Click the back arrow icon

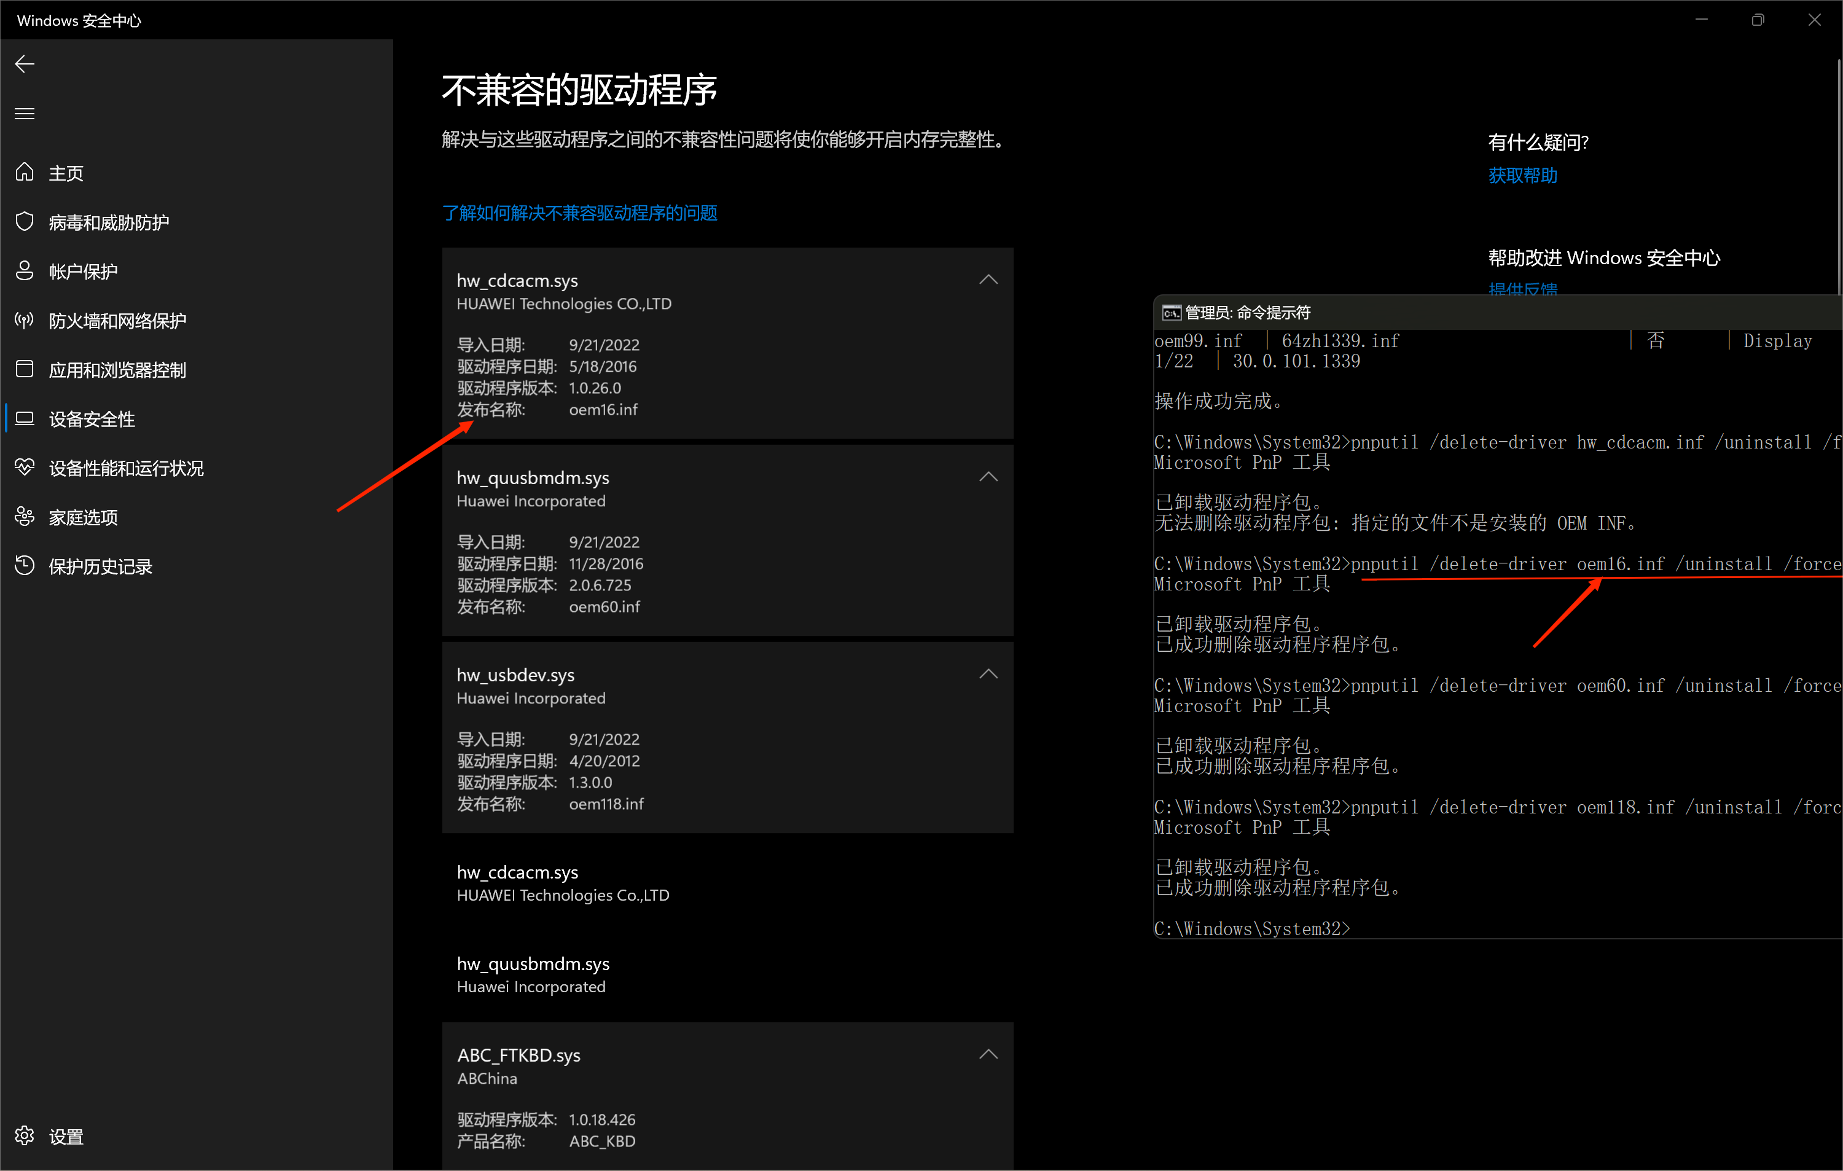pyautogui.click(x=25, y=63)
